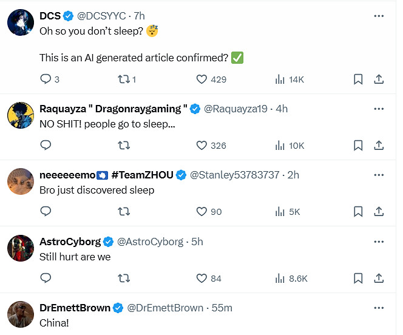Reply to DCS's tweet
This screenshot has width=403, height=335.
coord(46,79)
